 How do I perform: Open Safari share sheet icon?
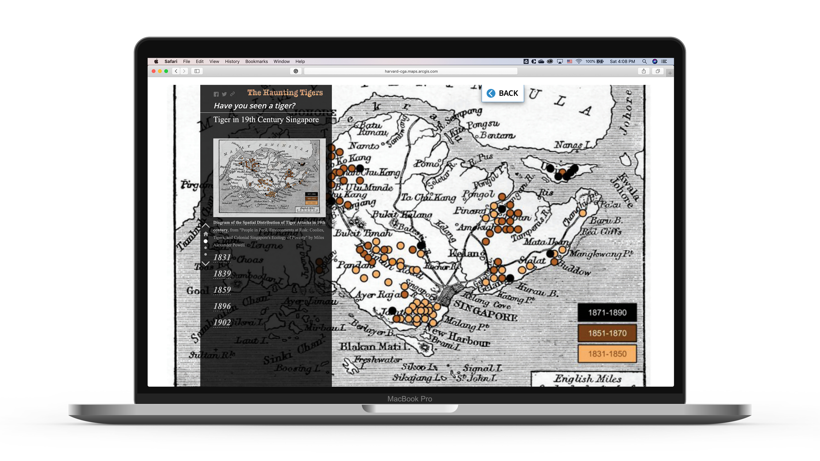(x=643, y=71)
